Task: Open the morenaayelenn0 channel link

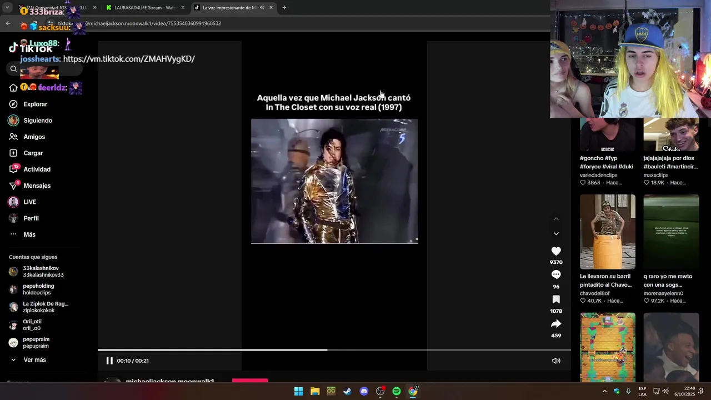Action: (663, 293)
